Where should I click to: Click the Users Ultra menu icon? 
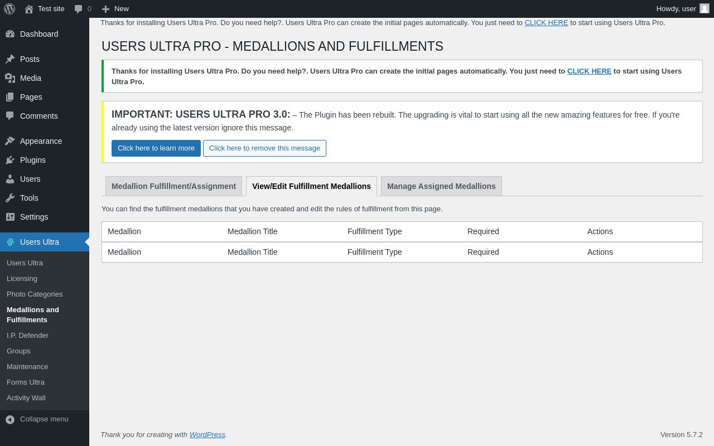pos(10,242)
